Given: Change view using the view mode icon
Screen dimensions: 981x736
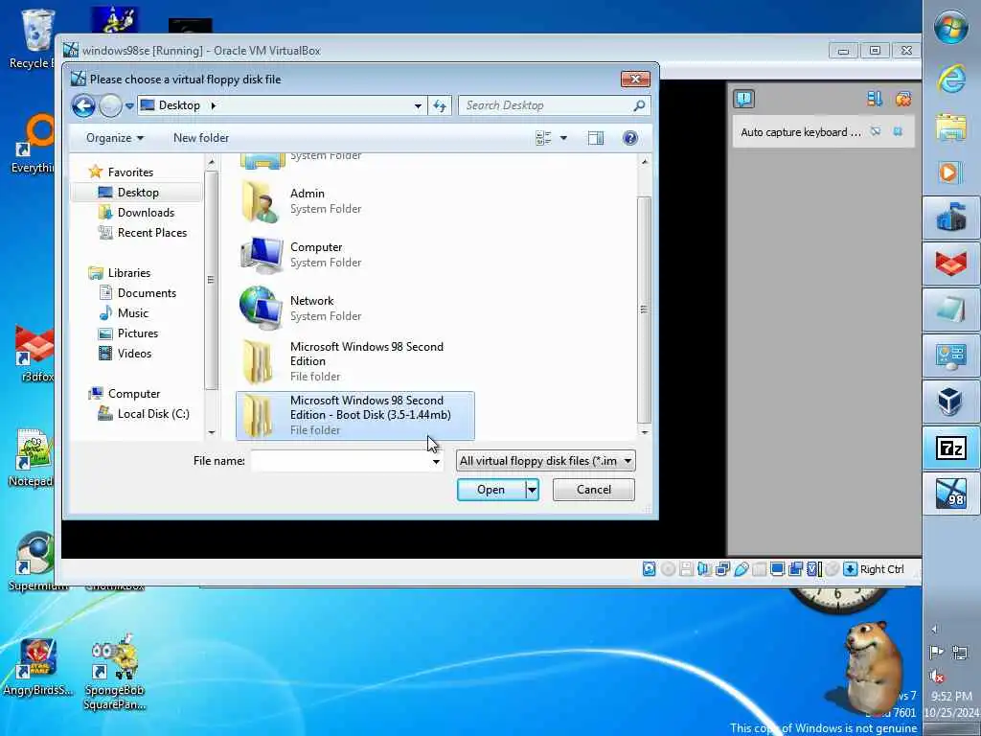Looking at the screenshot, I should click(543, 138).
